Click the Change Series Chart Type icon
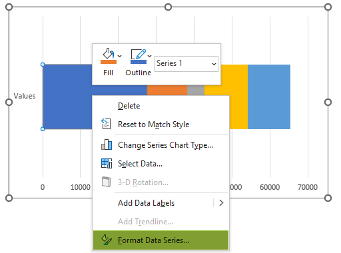This screenshot has width=341, height=253. coord(107,144)
